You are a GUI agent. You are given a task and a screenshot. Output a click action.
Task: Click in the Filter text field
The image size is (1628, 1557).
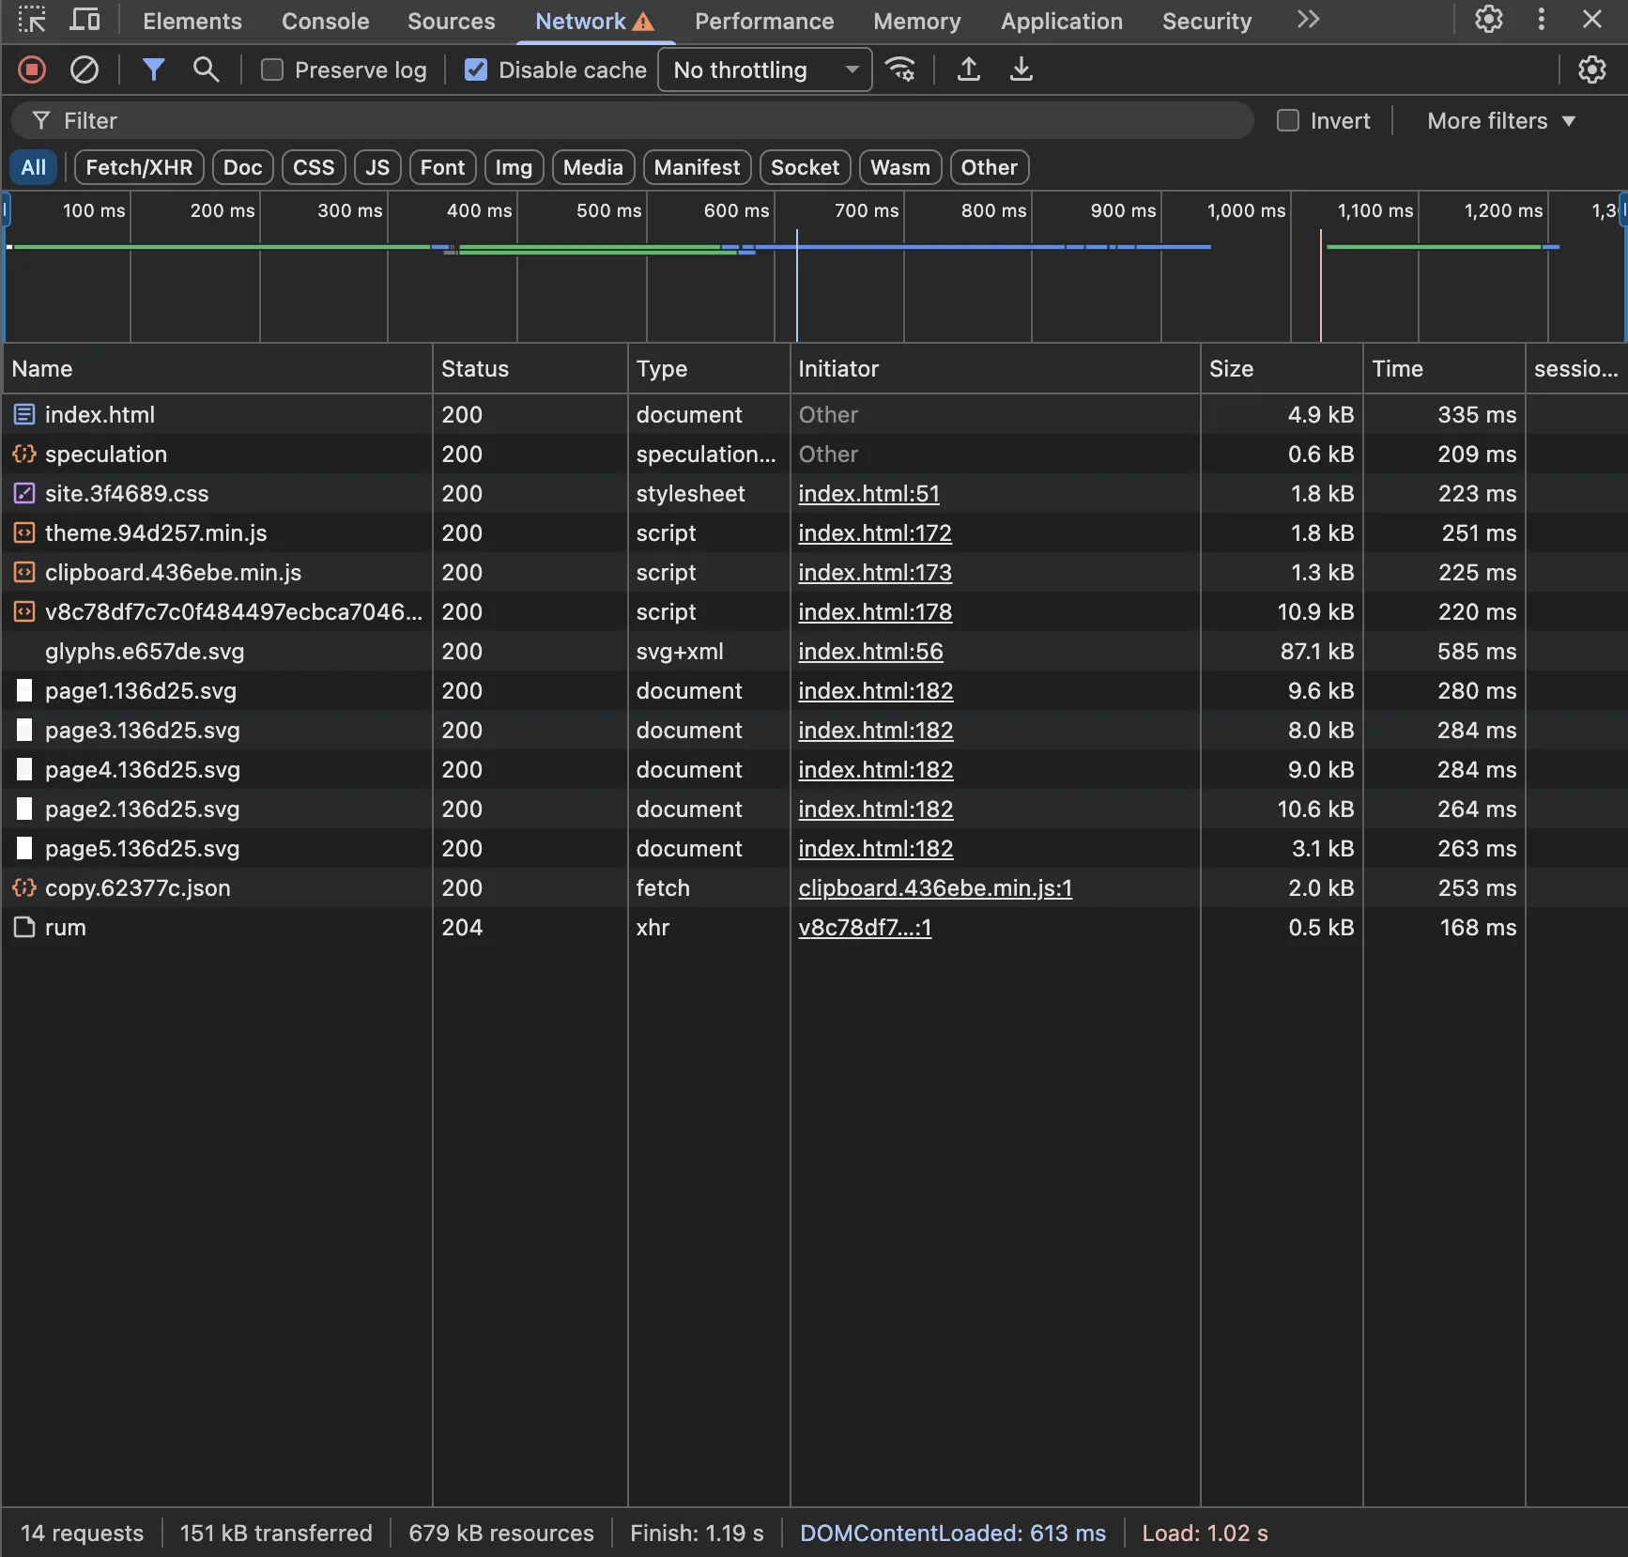pos(632,120)
